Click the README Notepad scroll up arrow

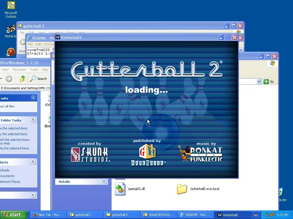241,50
